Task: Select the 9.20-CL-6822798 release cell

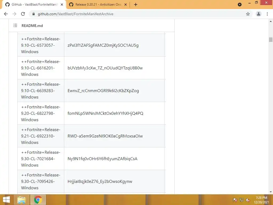Action: pos(41,113)
